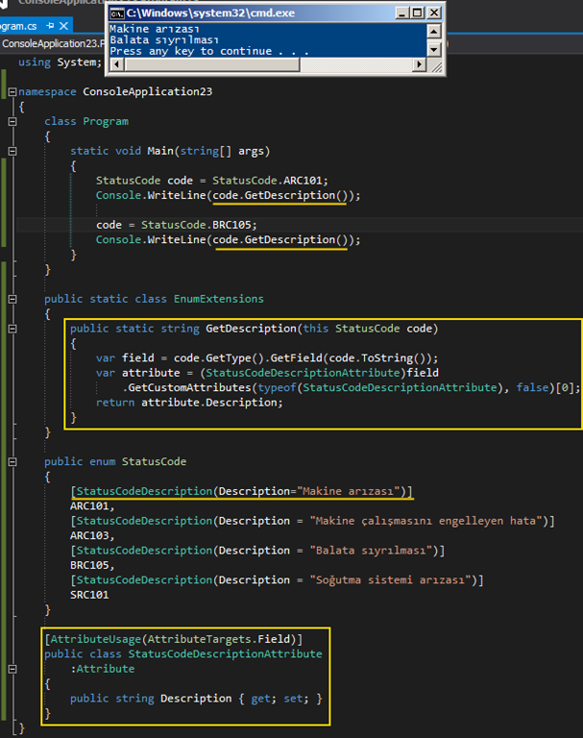Minimize the cmd.exe console window
583x738 pixels.
(400, 12)
